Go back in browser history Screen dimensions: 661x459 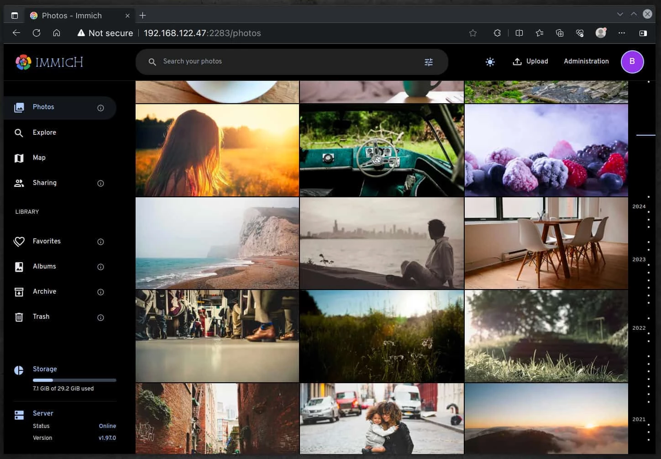point(16,33)
